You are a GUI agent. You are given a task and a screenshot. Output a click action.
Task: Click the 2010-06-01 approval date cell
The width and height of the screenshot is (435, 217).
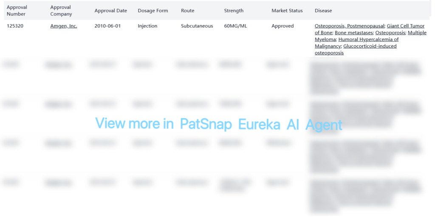tap(107, 26)
